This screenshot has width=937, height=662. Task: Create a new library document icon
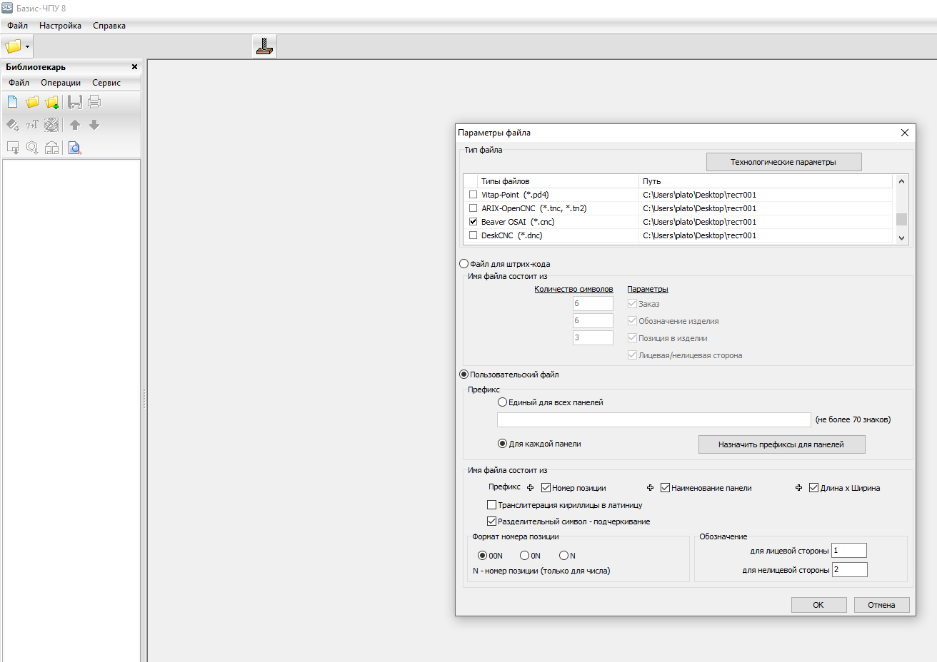(13, 102)
